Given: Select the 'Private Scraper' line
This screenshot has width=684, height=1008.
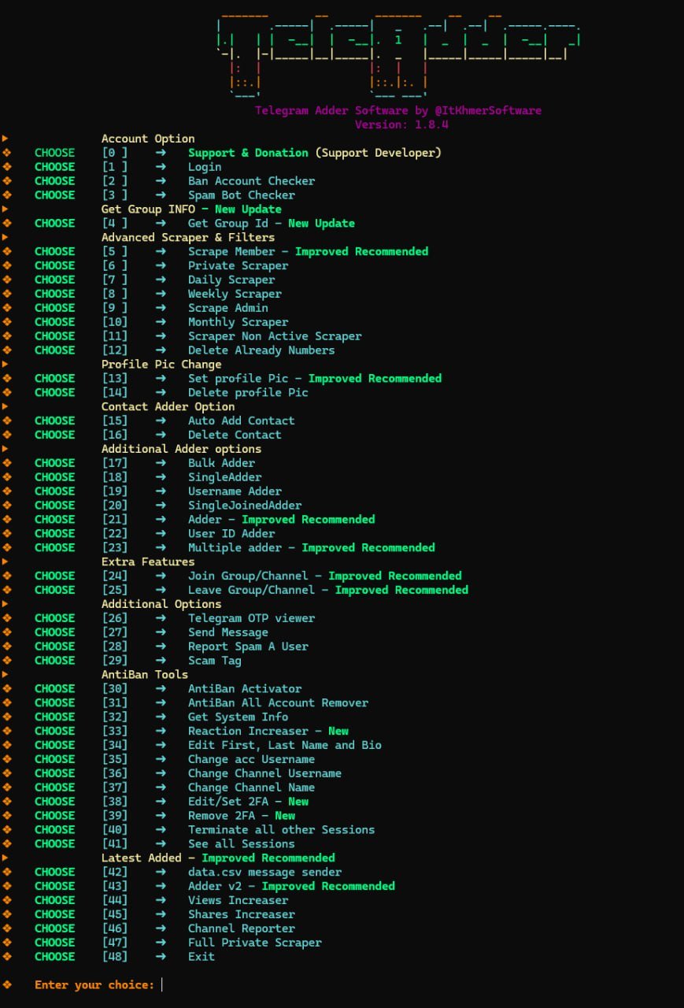Looking at the screenshot, I should (238, 266).
